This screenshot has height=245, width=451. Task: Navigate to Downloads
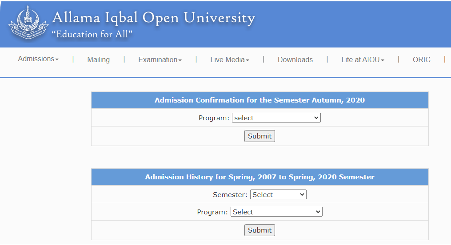tap(295, 60)
